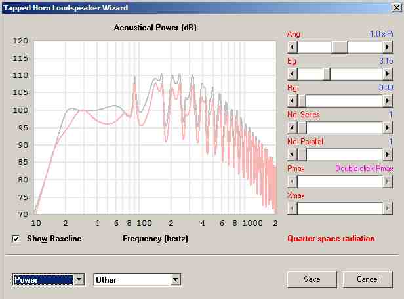
Task: Click the left arrow of the Eg slider
Action: (293, 74)
